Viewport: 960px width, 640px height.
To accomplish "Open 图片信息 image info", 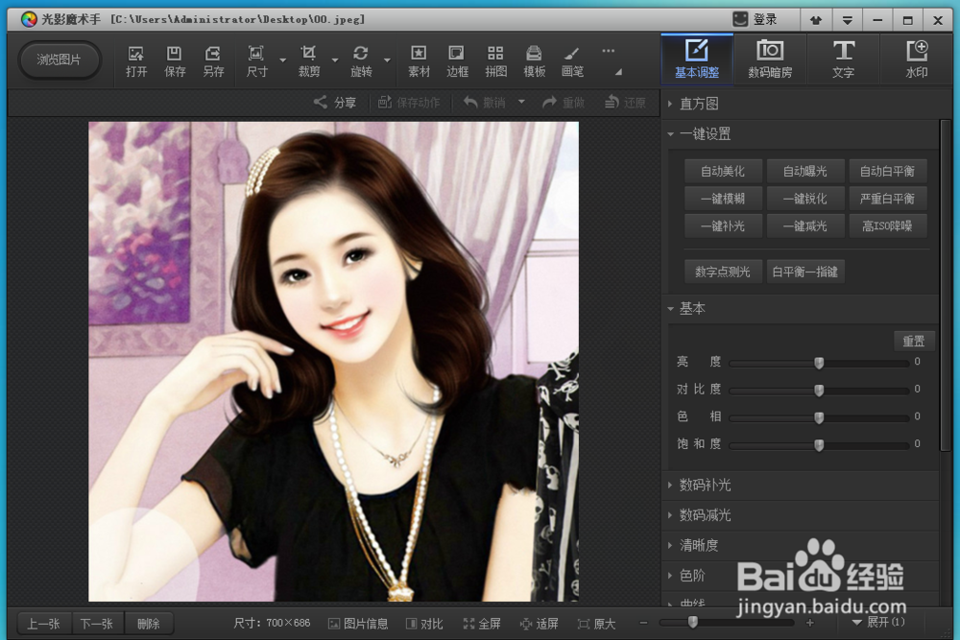I will point(358,624).
